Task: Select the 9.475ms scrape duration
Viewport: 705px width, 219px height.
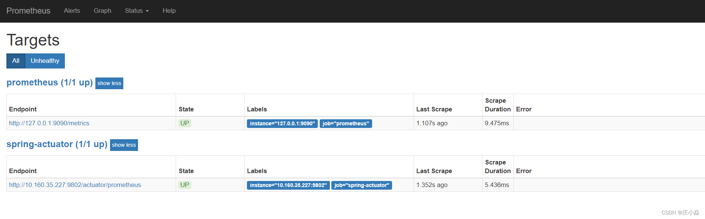Action: click(497, 123)
